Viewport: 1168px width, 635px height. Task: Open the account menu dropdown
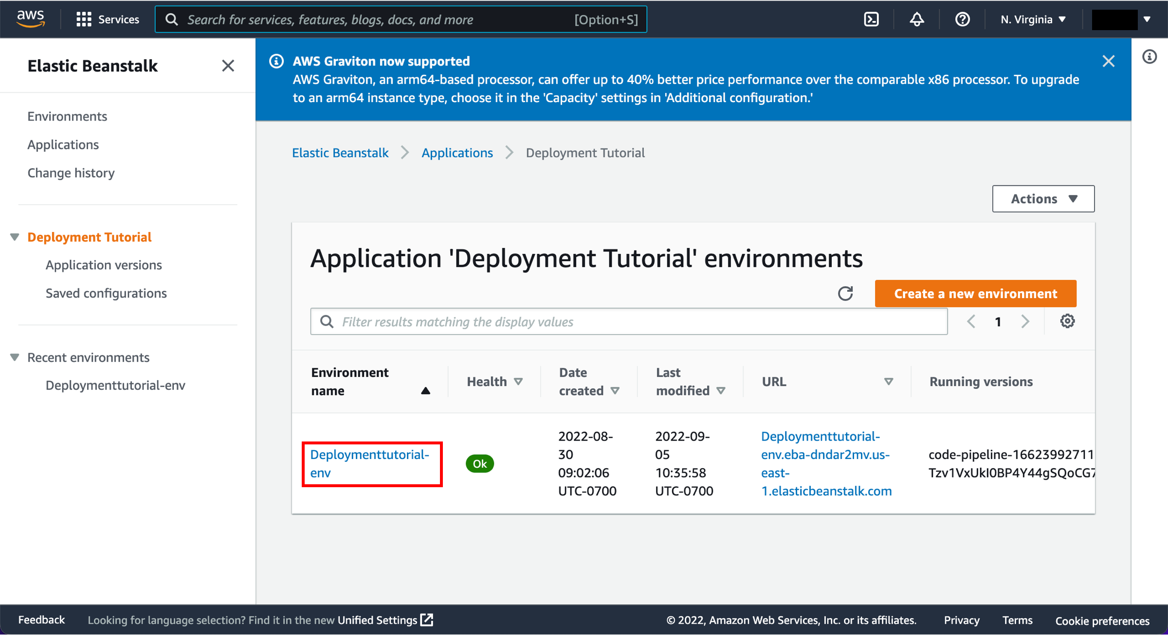click(1121, 19)
